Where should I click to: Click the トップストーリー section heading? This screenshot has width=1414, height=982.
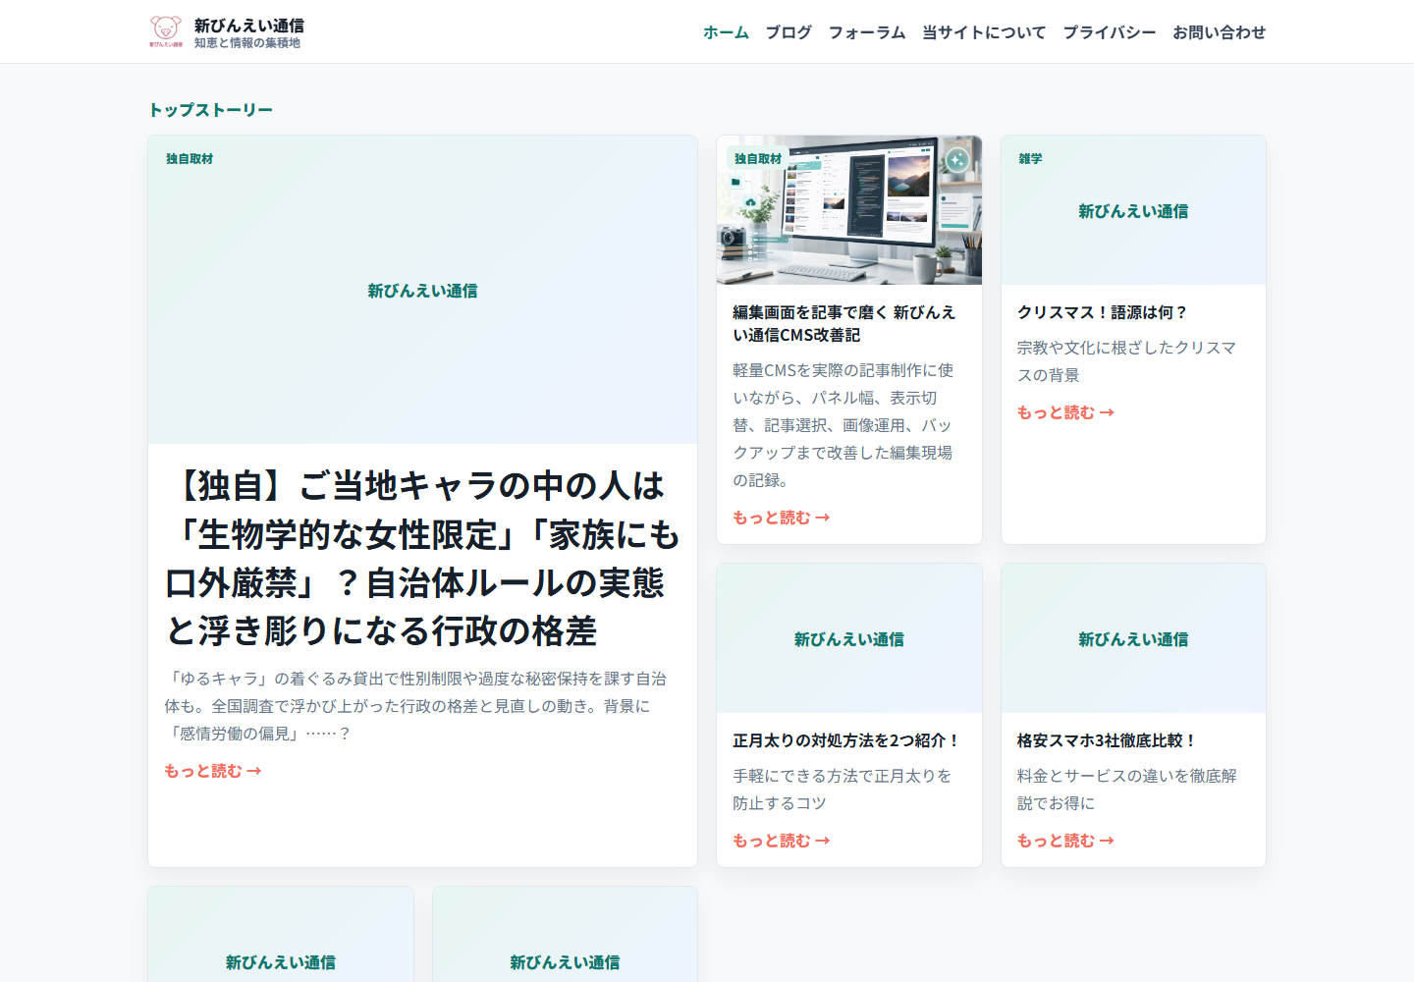click(x=211, y=110)
